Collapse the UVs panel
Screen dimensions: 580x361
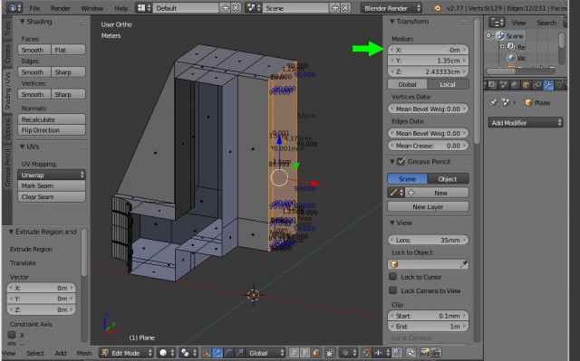22,147
